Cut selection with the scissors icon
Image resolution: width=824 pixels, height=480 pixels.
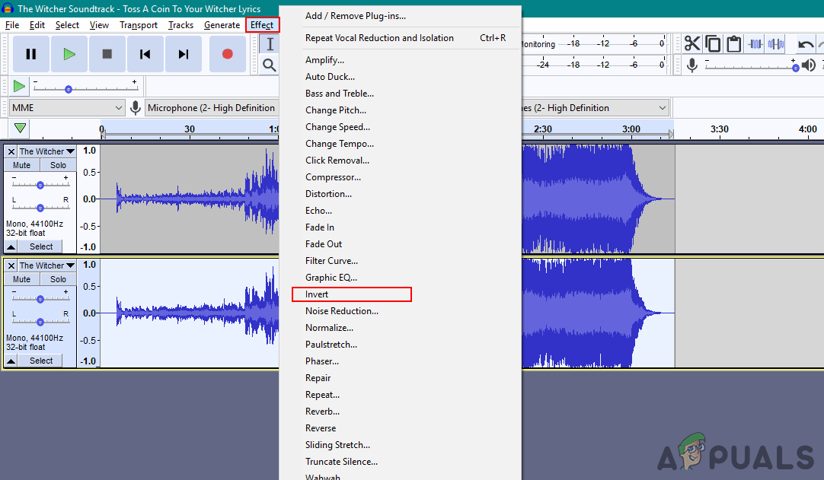[692, 44]
